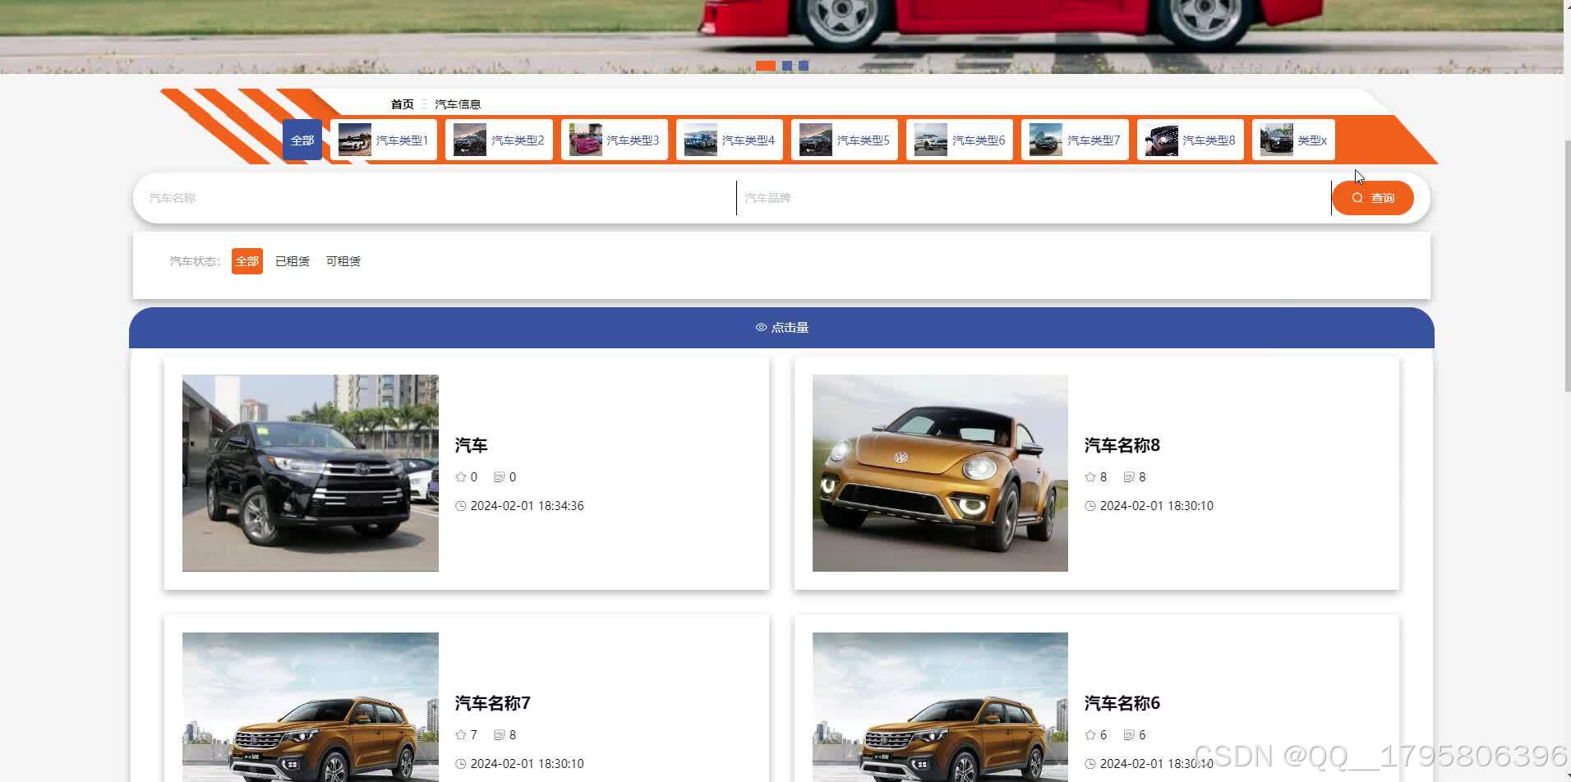The height and width of the screenshot is (782, 1571).
Task: Open the orange Beetle car image
Action: (x=940, y=473)
